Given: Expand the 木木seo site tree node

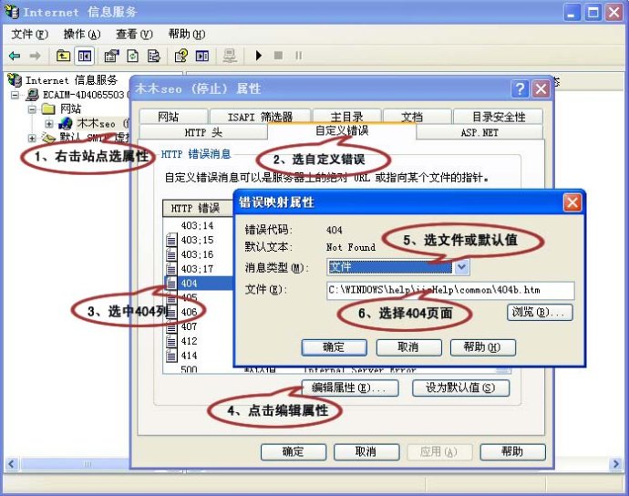Looking at the screenshot, I should [49, 123].
